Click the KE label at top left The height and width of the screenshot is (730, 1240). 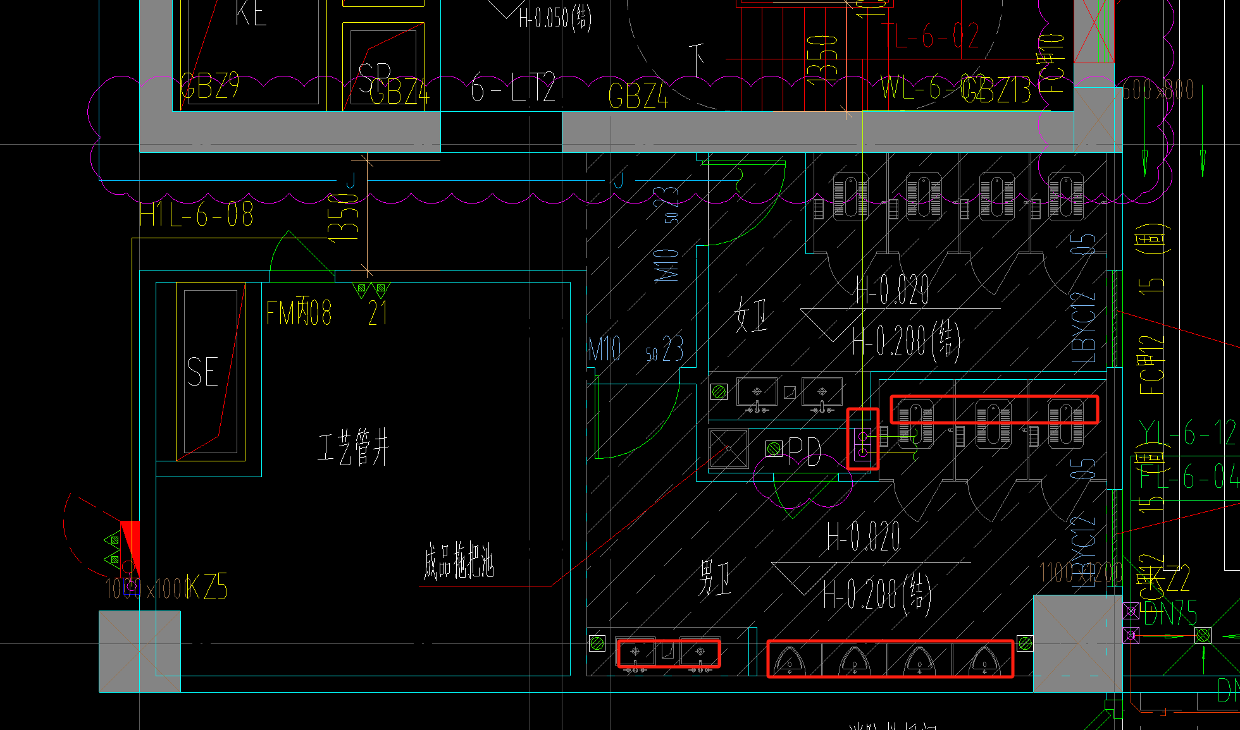(x=251, y=13)
